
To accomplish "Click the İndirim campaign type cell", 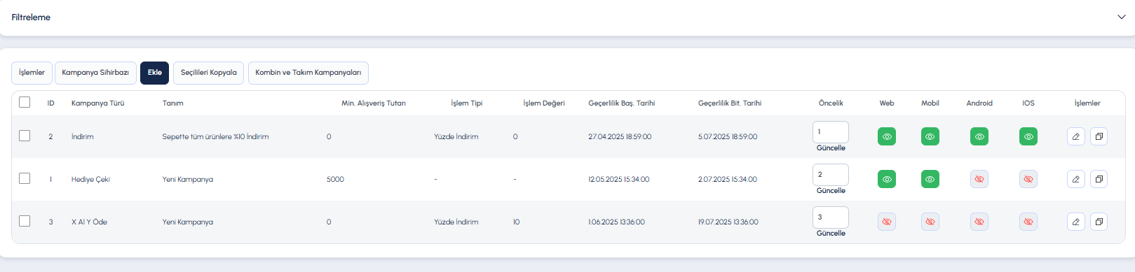I will click(x=82, y=136).
